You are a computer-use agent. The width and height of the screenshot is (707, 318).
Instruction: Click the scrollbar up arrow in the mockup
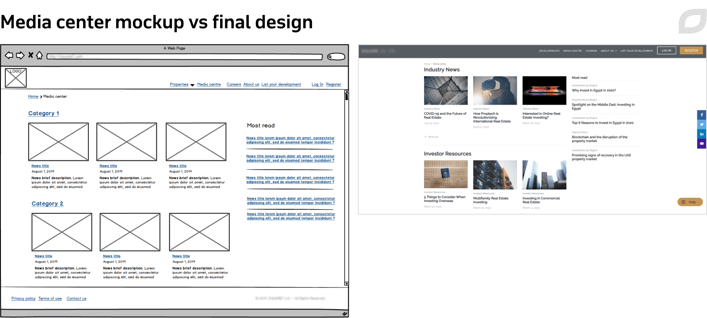pyautogui.click(x=346, y=91)
